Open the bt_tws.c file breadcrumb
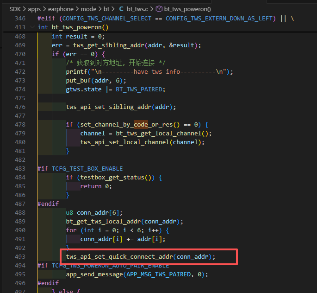Viewport: 317px width, 293px height. 137,9
